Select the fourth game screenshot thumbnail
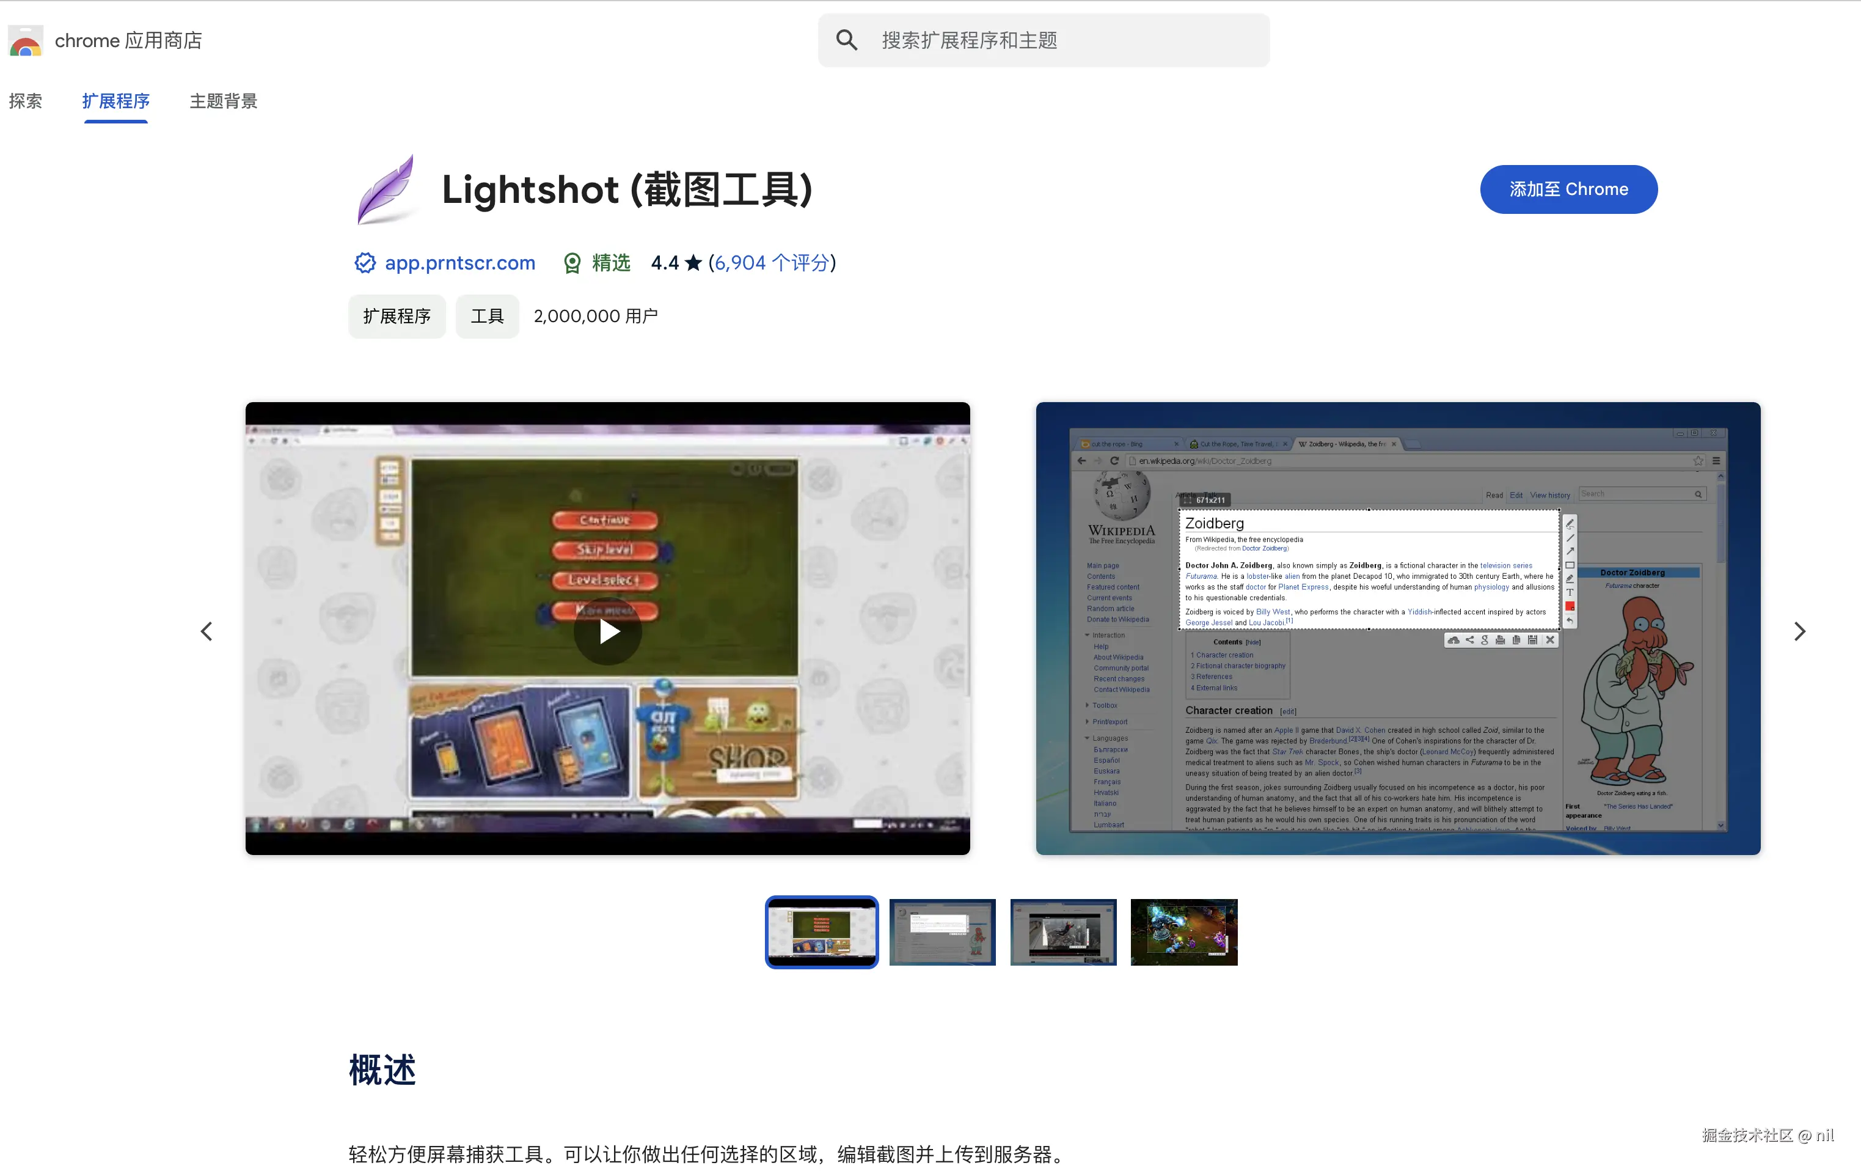 [1183, 931]
